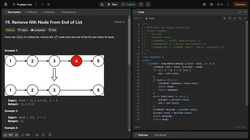
Task: Open the layout manager icon
Action: click(x=204, y=4)
